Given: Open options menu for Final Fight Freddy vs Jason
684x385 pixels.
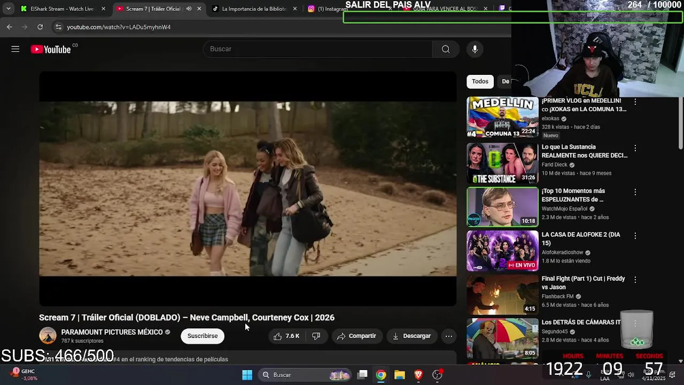Looking at the screenshot, I should coord(635,280).
